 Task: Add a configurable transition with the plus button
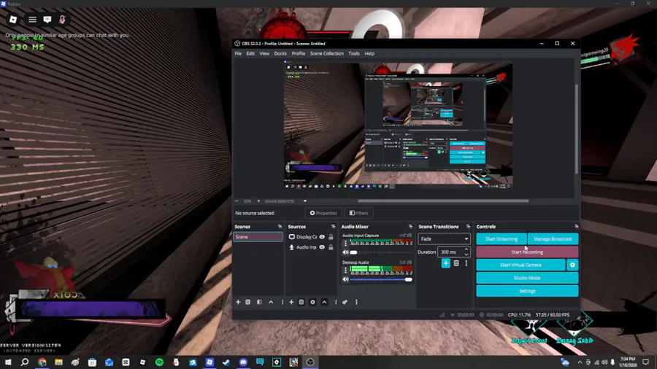pos(446,263)
